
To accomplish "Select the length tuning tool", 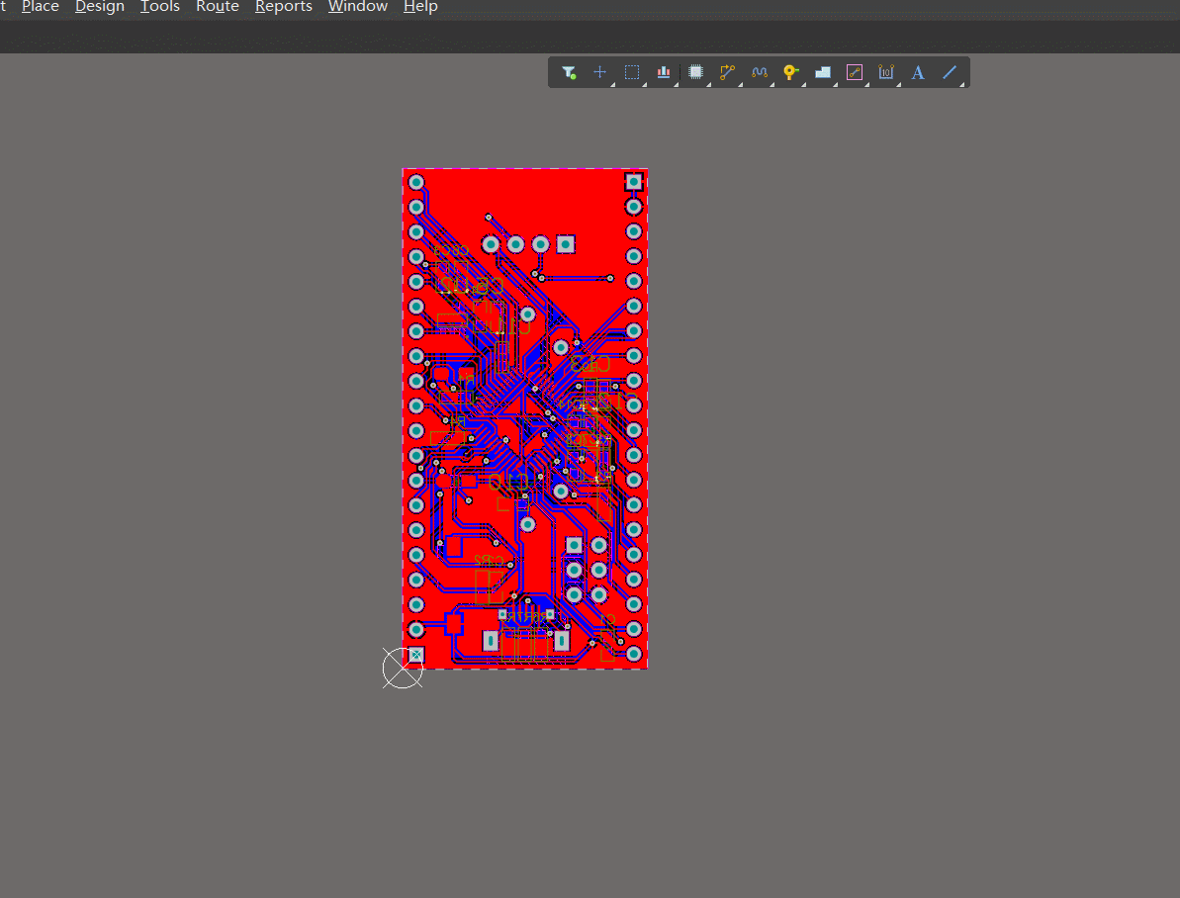I will tap(760, 72).
